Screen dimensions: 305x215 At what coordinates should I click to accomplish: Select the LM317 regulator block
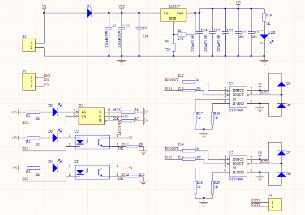click(173, 15)
